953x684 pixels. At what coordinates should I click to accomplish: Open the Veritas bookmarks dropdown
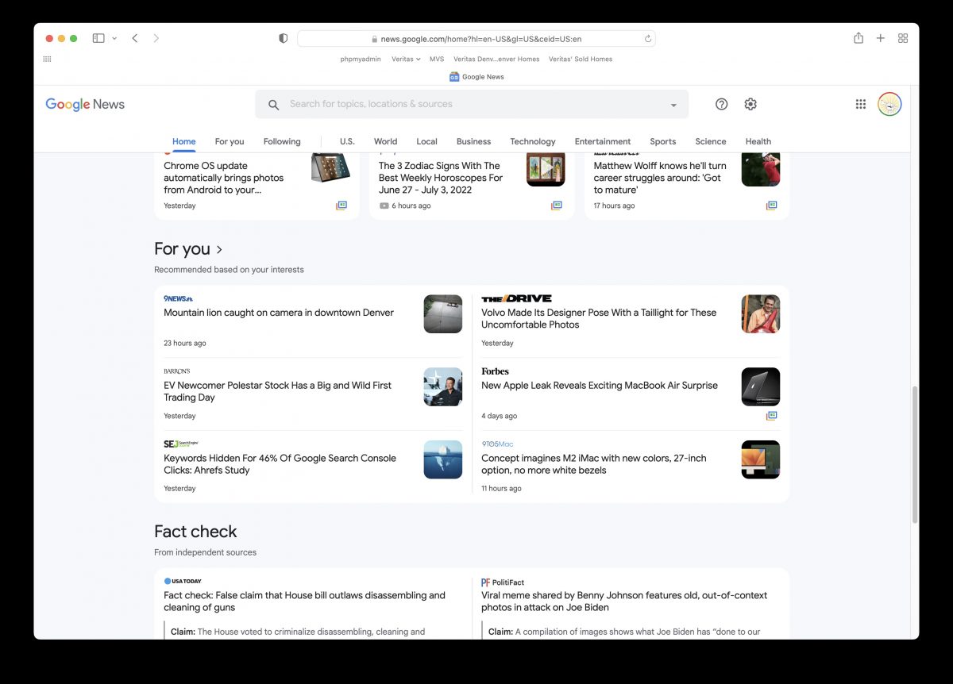coord(405,58)
